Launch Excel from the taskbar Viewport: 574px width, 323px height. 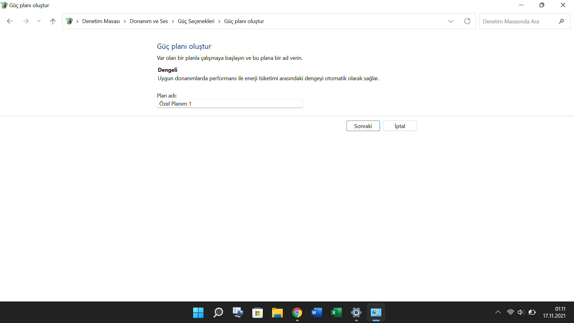coord(336,313)
